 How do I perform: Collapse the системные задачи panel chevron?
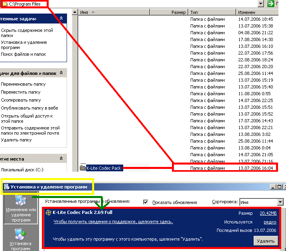coord(61,18)
